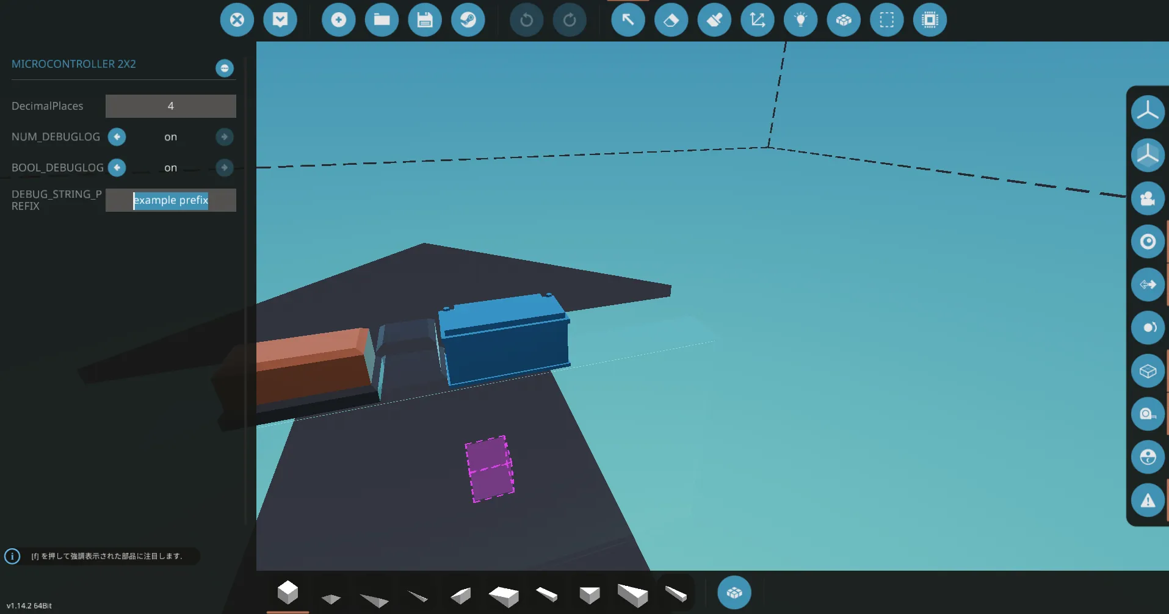Click the lightbulb icon in top toolbar
This screenshot has height=614, width=1169.
pos(800,20)
